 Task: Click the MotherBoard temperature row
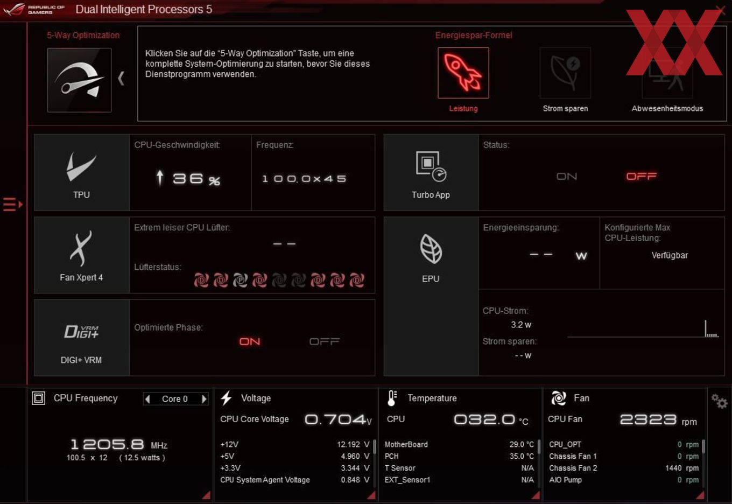tap(459, 444)
